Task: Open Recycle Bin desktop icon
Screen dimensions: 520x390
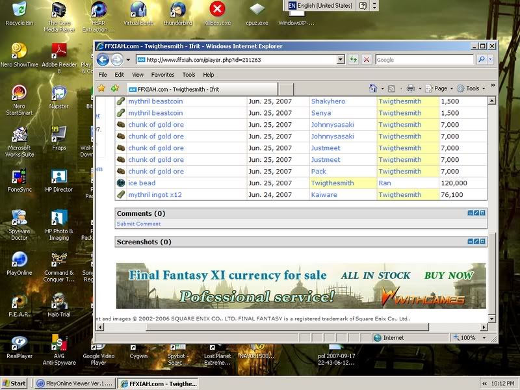Action: 19,14
